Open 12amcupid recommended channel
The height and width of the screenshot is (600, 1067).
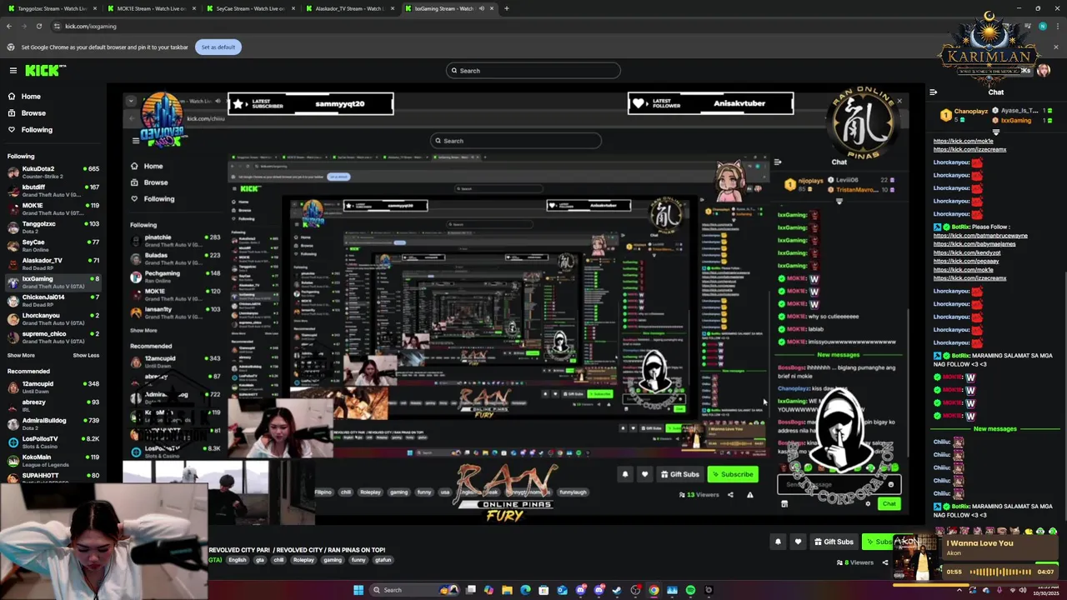pyautogui.click(x=53, y=387)
